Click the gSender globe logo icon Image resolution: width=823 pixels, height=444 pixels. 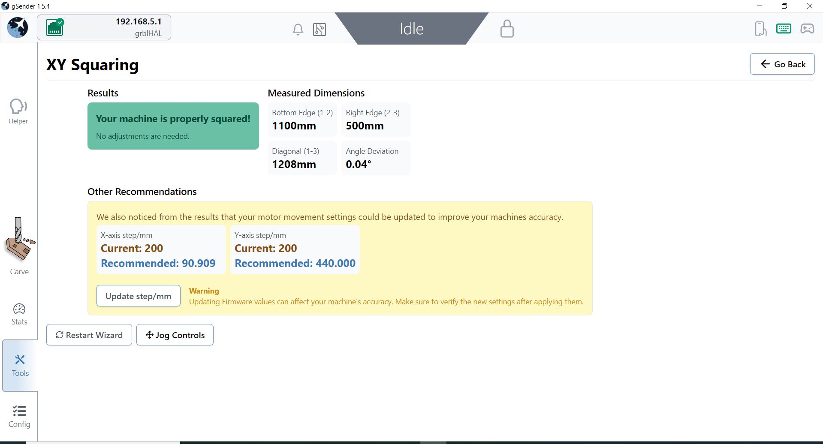pyautogui.click(x=18, y=27)
